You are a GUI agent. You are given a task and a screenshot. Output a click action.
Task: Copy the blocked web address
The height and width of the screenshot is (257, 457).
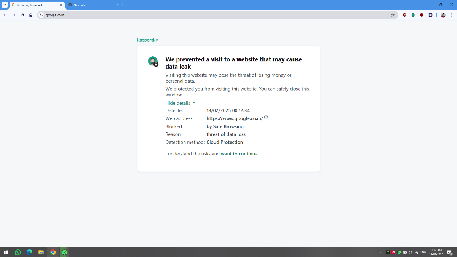click(266, 117)
